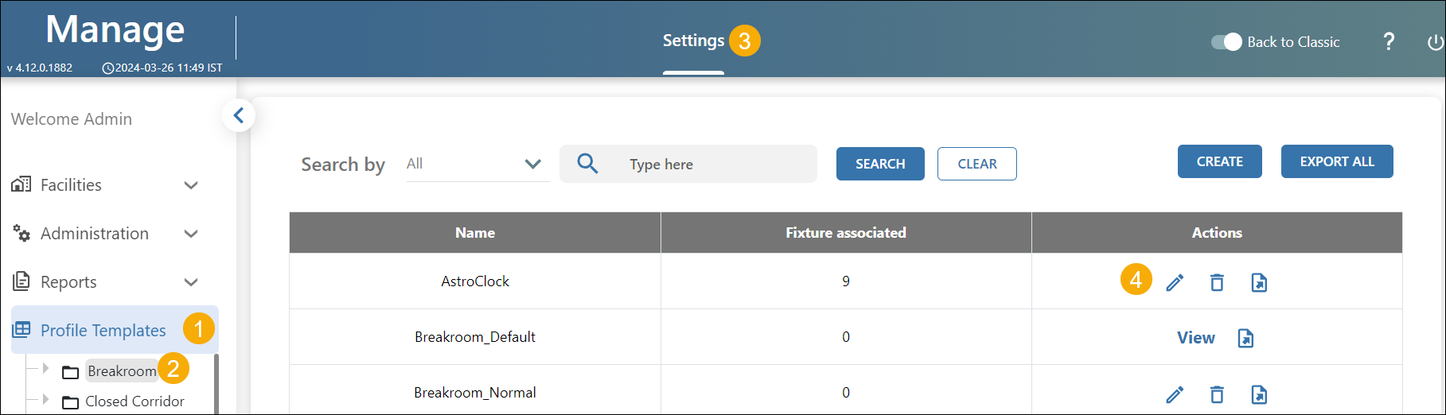Click the Name column header
This screenshot has height=415, width=1446.
pos(475,233)
